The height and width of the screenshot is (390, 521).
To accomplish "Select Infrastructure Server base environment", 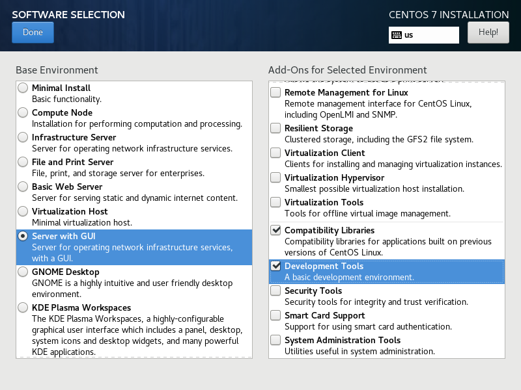I will pyautogui.click(x=23, y=138).
